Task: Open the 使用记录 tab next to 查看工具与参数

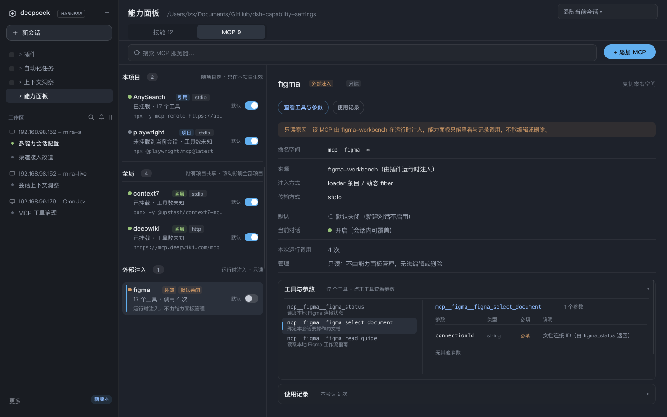Action: click(x=348, y=107)
